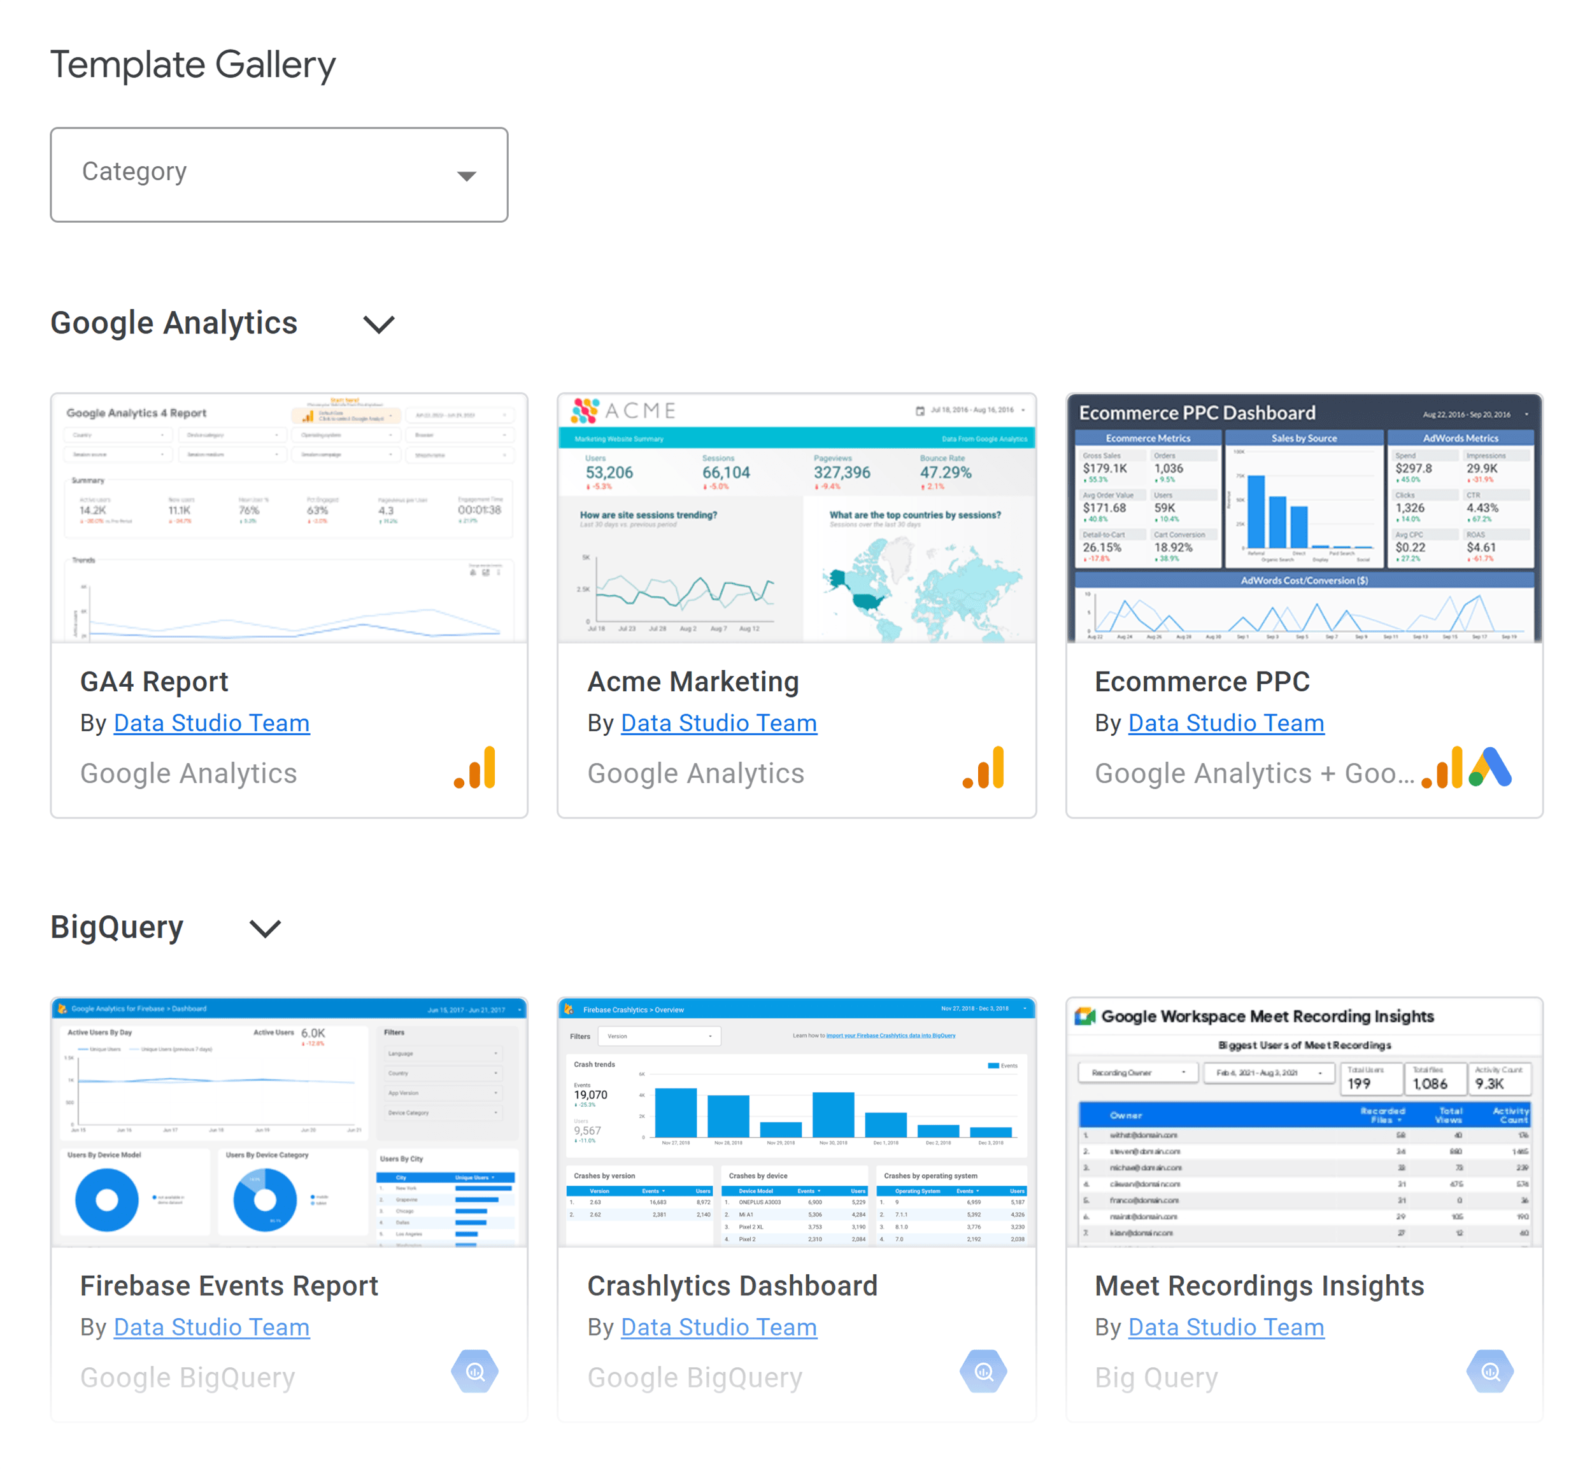Click Data Studio Team link under GA4 Report
Viewport: 1592px width, 1469px height.
coord(211,722)
